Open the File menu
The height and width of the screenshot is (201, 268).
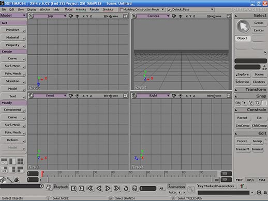click(x=4, y=9)
